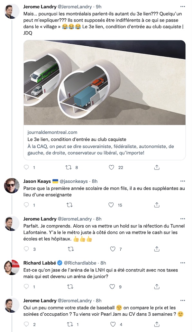
Task: Reply to Richard Labbé's arena tweet
Action: (26, 286)
